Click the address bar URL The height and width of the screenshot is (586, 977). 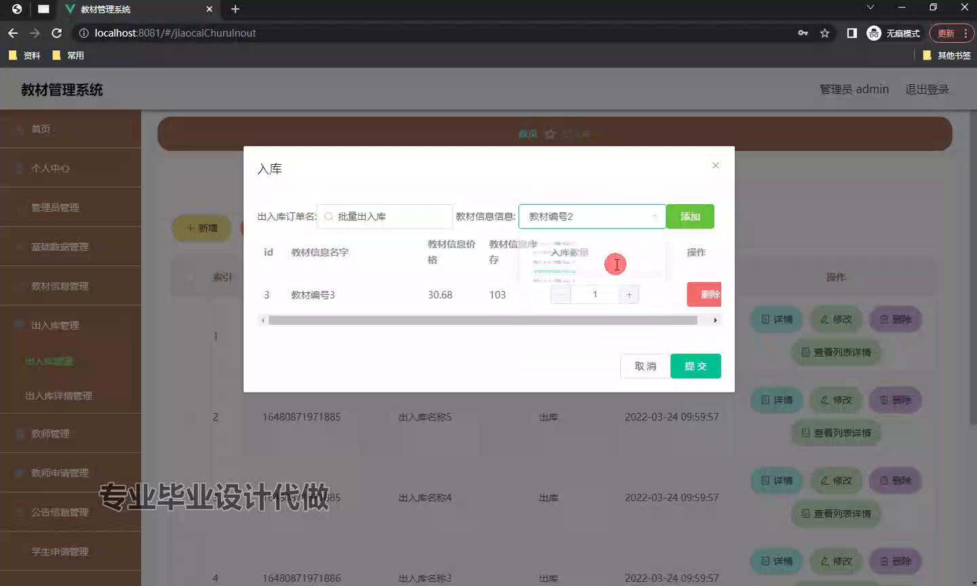175,33
